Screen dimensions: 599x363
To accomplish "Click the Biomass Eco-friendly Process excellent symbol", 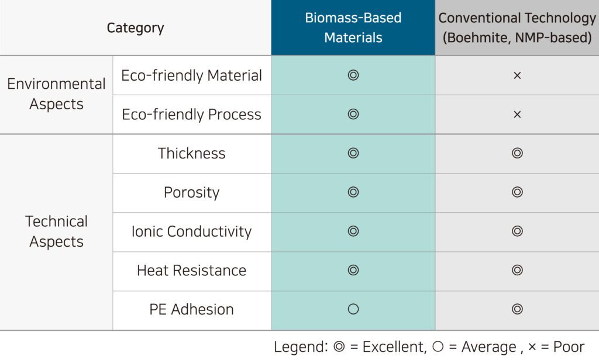I will pos(353,115).
